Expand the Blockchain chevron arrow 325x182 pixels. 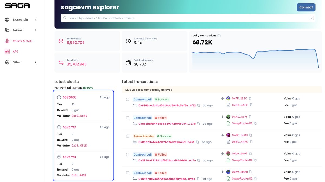[x=35, y=20]
